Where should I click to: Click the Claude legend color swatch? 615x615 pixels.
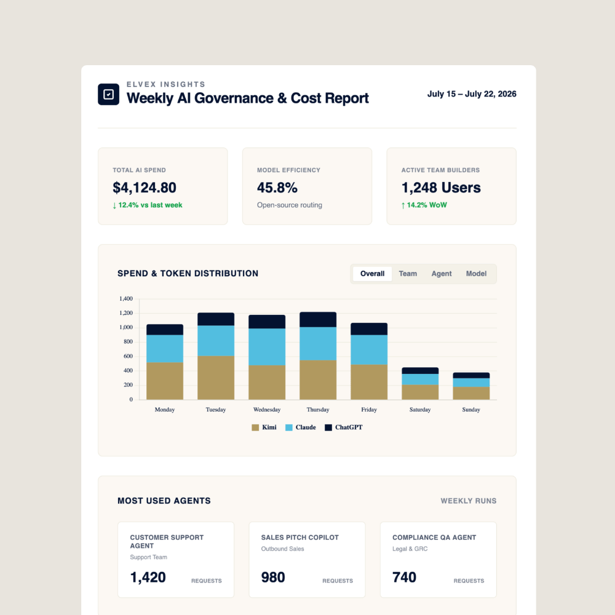[x=288, y=427]
